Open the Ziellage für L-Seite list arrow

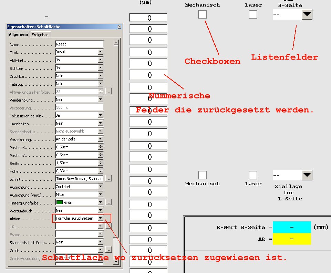307,175
